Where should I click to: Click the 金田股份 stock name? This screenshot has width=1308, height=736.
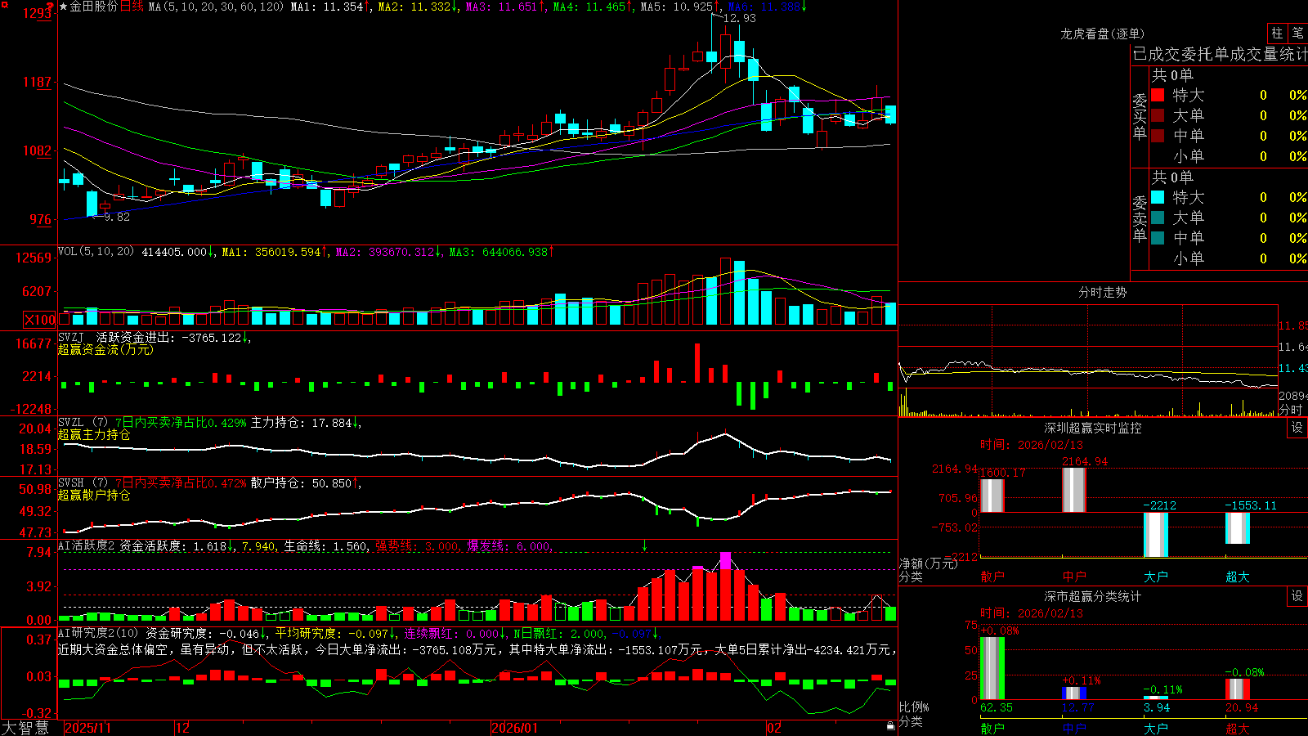pos(94,7)
